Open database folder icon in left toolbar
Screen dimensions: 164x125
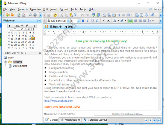pos(8,15)
